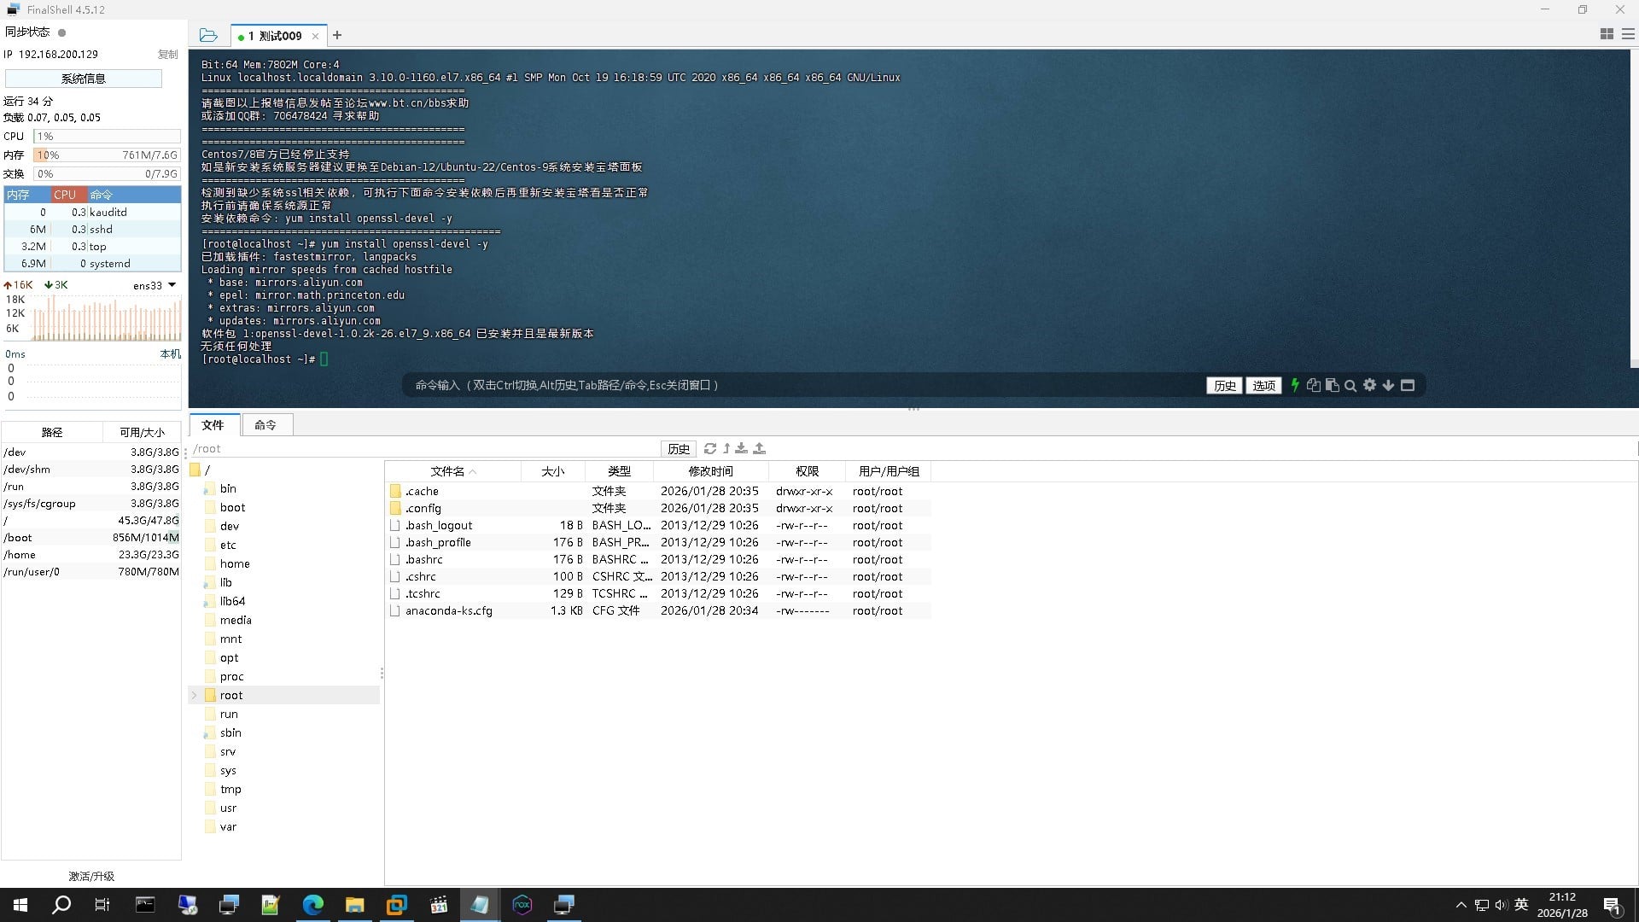1639x922 pixels.
Task: Expand the root folder in the tree
Action: click(195, 696)
